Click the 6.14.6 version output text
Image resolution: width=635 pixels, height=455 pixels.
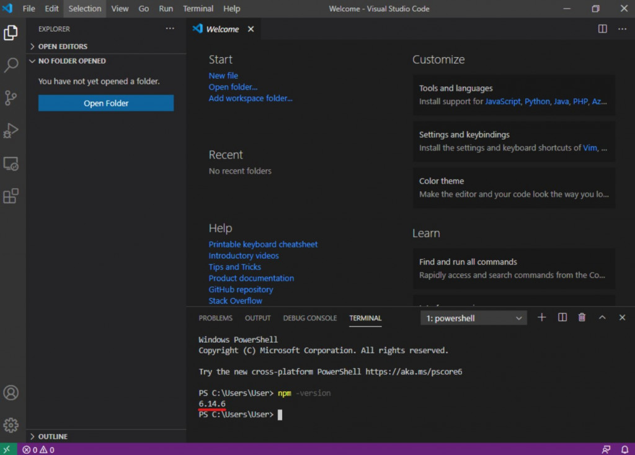(x=212, y=403)
